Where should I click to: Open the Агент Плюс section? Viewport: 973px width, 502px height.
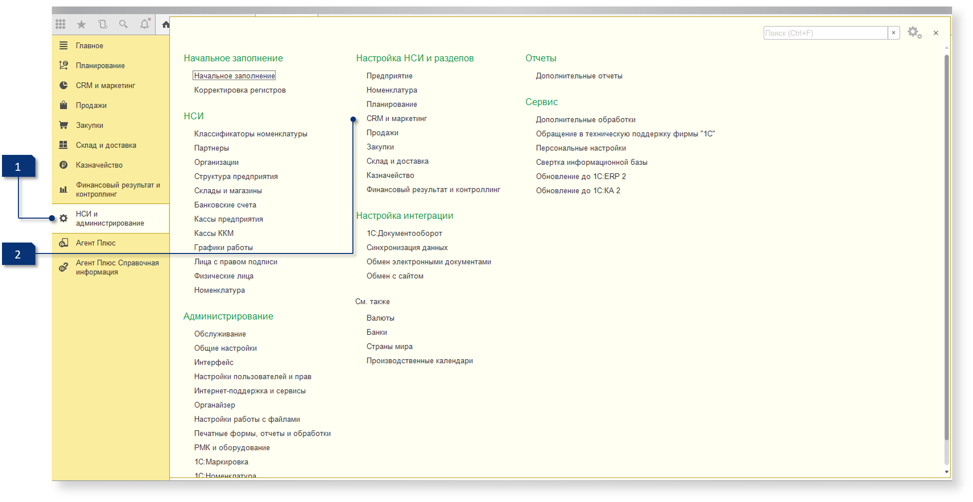[x=96, y=243]
